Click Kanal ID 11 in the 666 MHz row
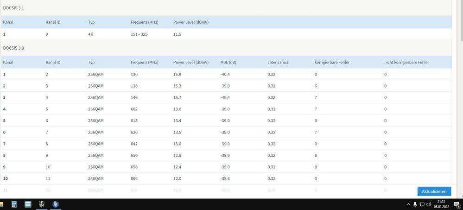 [x=48, y=178]
